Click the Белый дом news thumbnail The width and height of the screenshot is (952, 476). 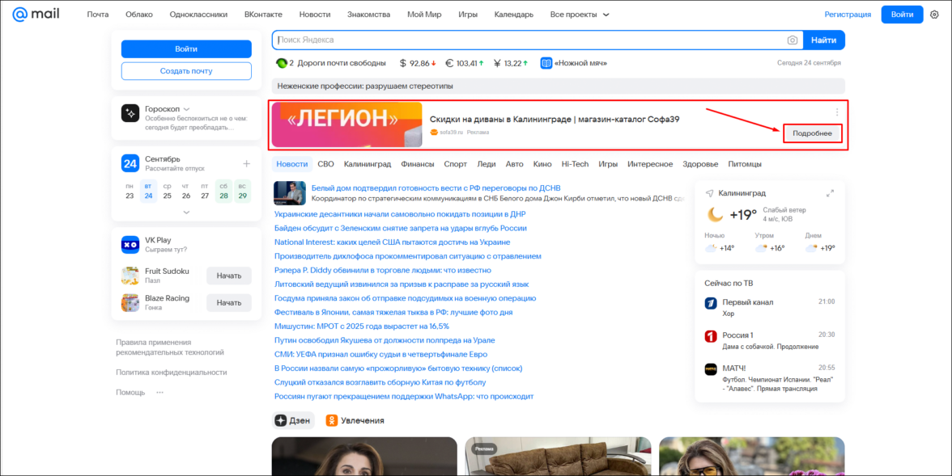[x=290, y=193]
